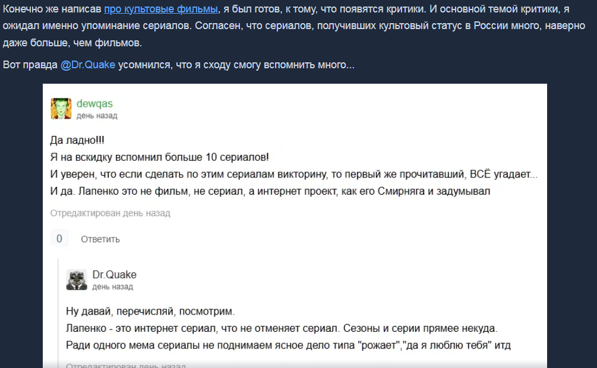
Task: Click the line starting "Ради одного мема сериалы"
Action: (288, 345)
